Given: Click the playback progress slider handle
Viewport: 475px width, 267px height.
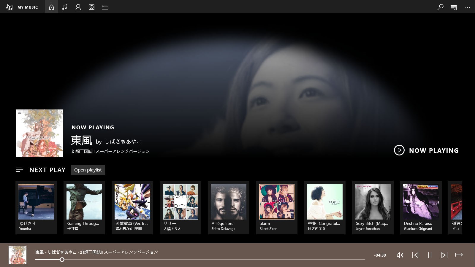Looking at the screenshot, I should pyautogui.click(x=62, y=260).
